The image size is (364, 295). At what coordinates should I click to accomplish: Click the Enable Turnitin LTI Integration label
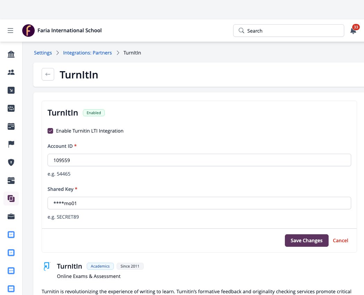90,131
